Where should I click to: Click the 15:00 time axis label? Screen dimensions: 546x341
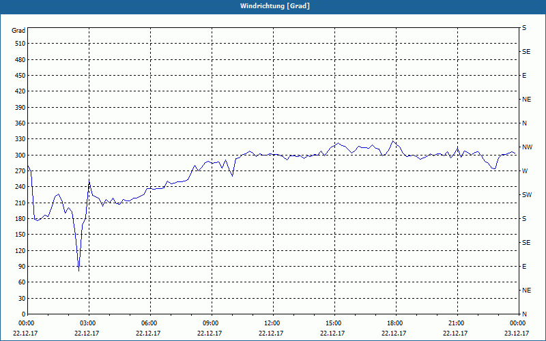(334, 323)
